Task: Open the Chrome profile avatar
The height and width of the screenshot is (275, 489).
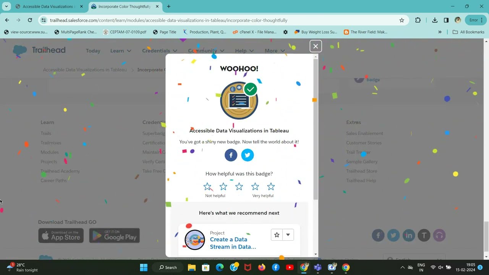Action: pos(458,20)
